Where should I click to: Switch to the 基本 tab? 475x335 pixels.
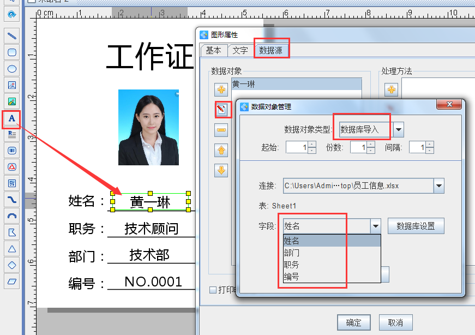tap(214, 50)
